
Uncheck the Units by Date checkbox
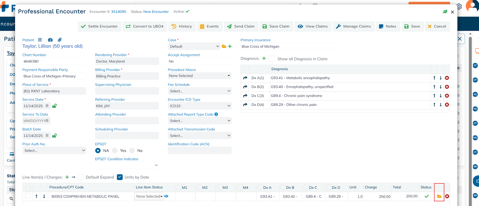point(120,177)
